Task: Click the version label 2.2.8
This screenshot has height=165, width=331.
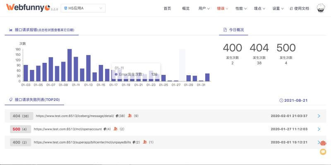Action: pyautogui.click(x=54, y=10)
